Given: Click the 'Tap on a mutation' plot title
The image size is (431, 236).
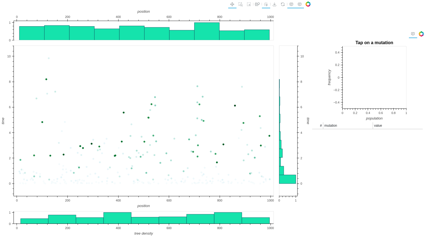Looking at the screenshot, I should pyautogui.click(x=374, y=43).
